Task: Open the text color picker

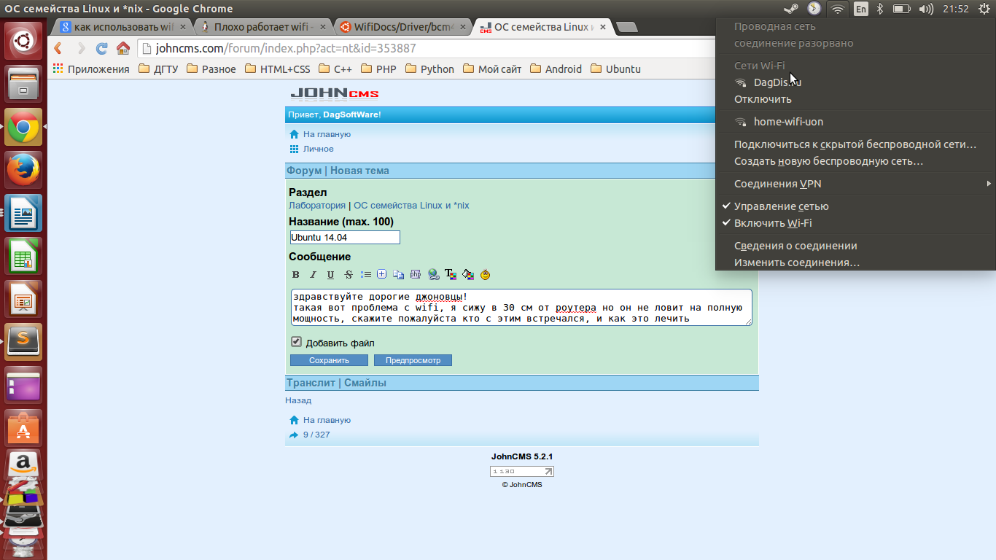Action: [x=451, y=275]
